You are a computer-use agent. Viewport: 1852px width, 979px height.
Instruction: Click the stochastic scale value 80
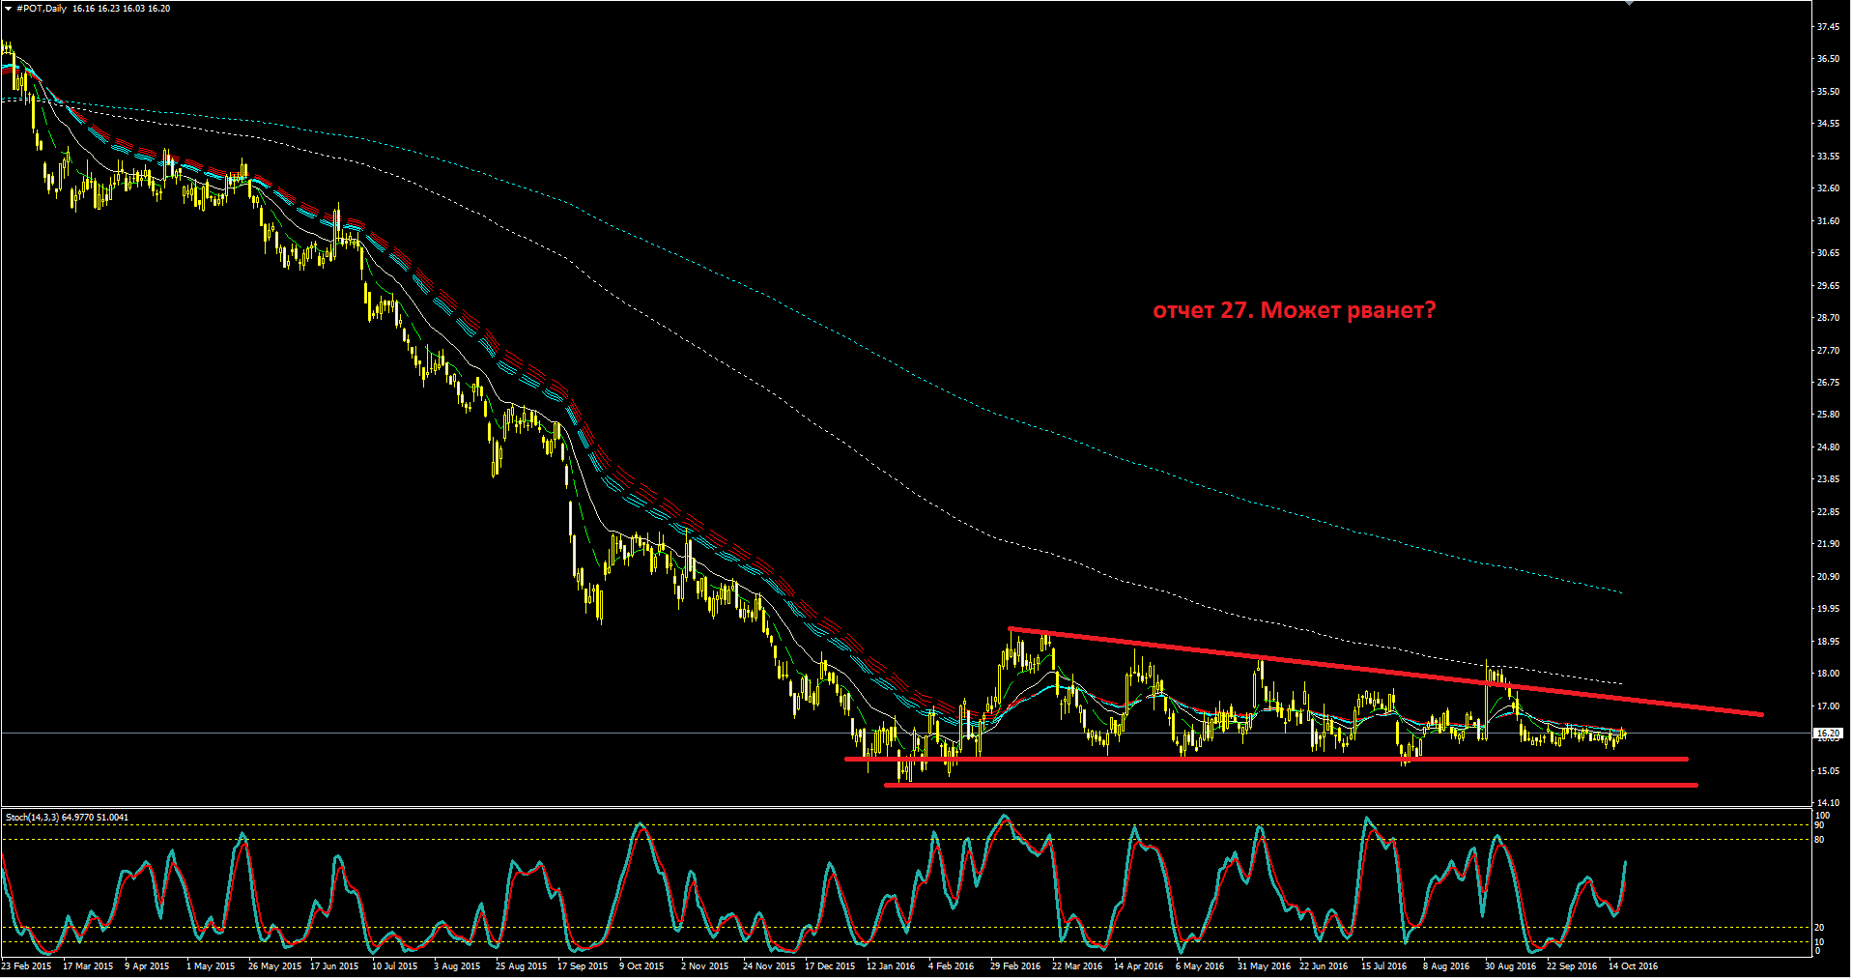pos(1819,840)
